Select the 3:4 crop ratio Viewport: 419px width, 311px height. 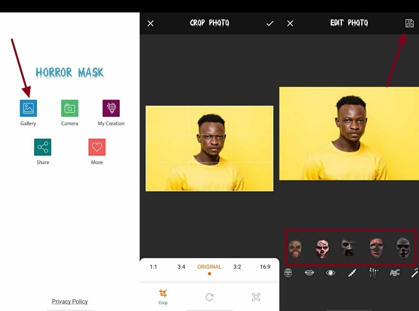click(181, 267)
